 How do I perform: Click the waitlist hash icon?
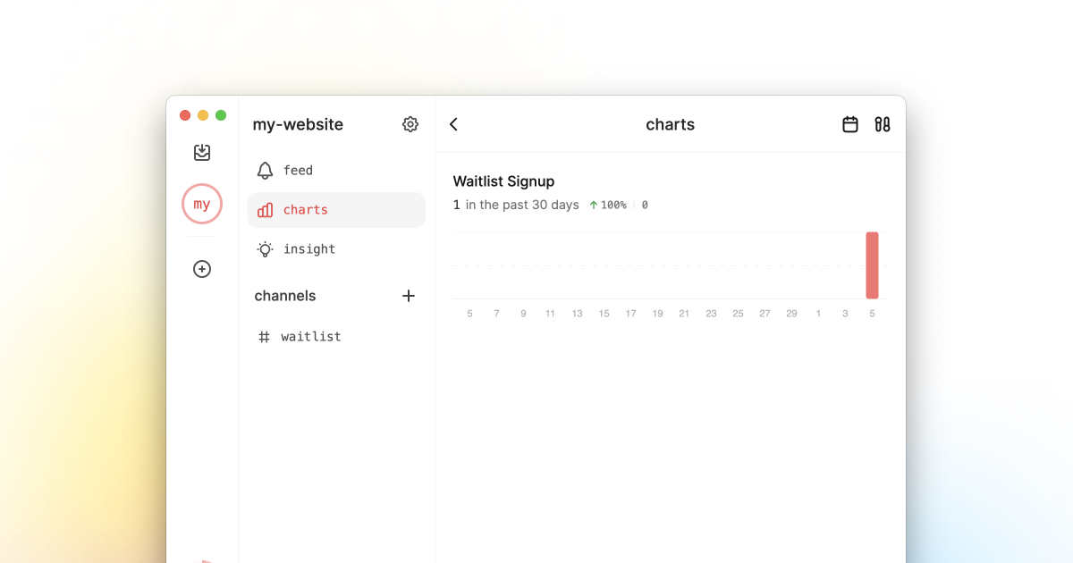point(264,337)
